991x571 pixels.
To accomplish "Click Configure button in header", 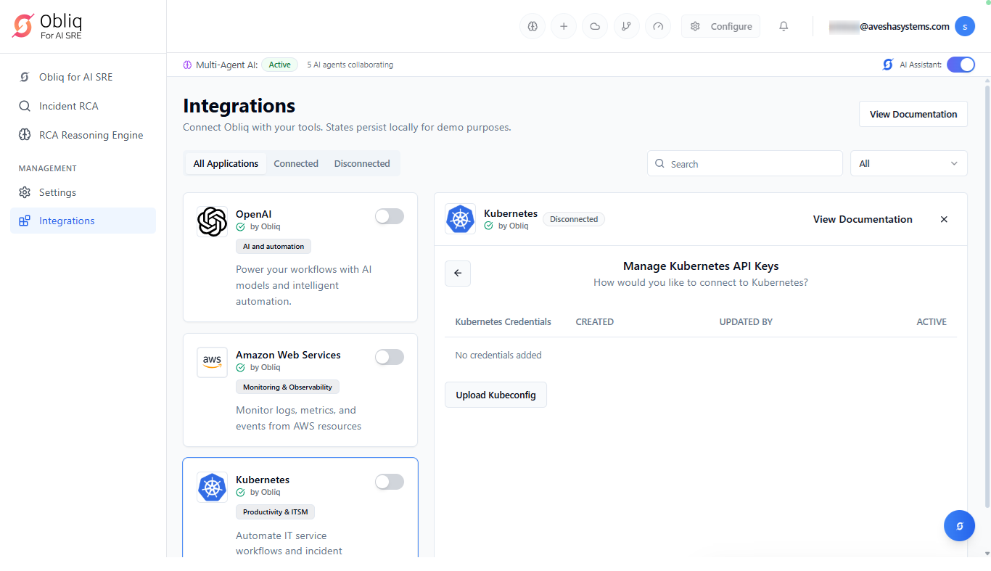I will tap(720, 27).
